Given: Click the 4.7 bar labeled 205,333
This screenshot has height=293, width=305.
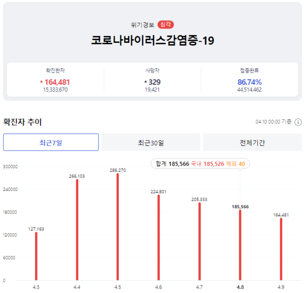Looking at the screenshot, I should click(200, 242).
